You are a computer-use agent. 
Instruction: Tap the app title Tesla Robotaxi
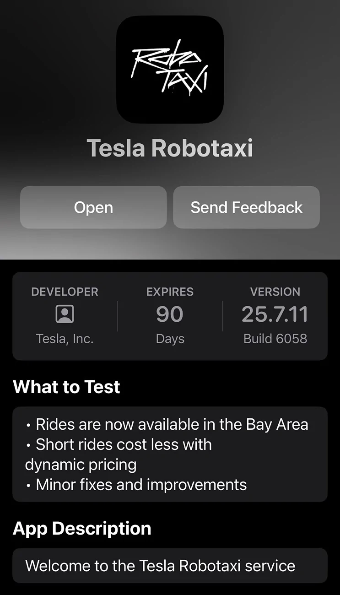170,147
